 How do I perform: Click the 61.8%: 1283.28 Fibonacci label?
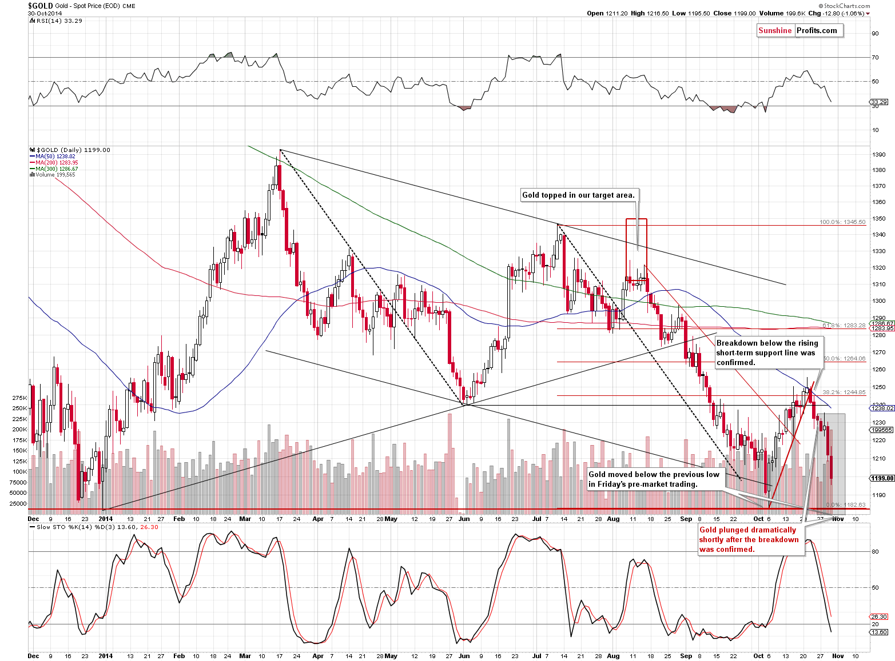tap(844, 325)
